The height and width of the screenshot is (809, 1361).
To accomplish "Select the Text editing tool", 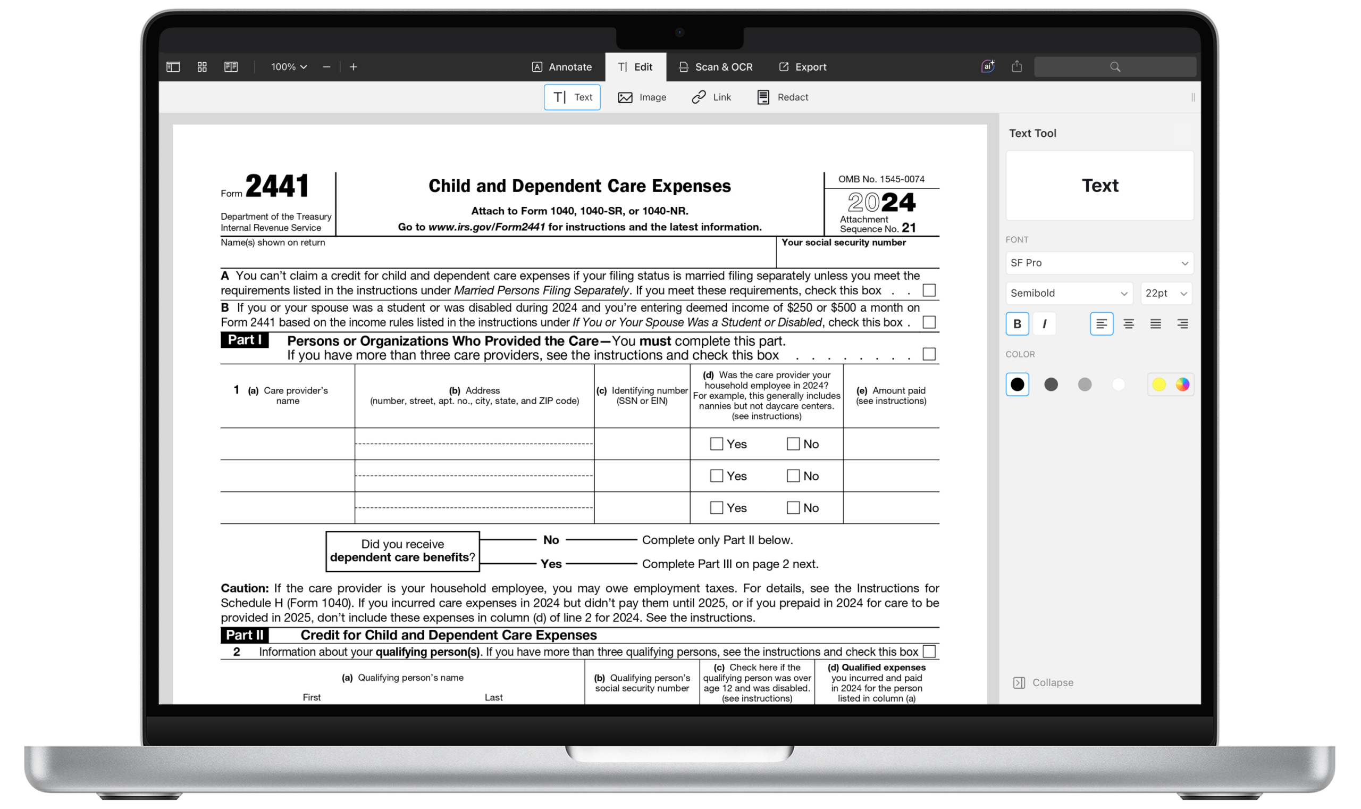I will tap(572, 97).
